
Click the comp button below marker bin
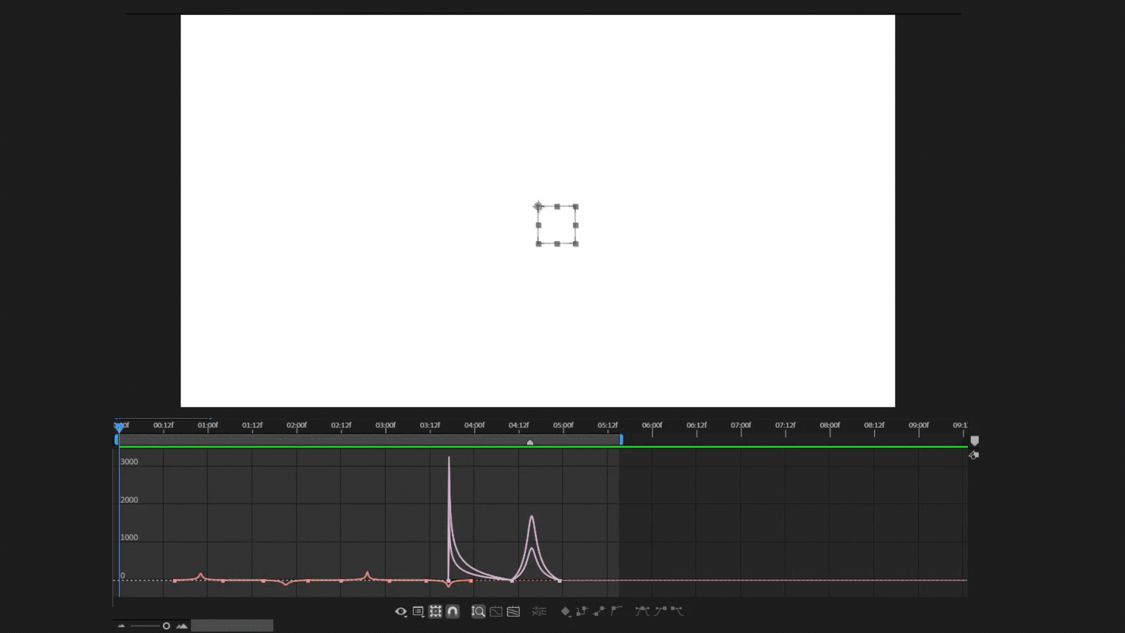coord(974,455)
